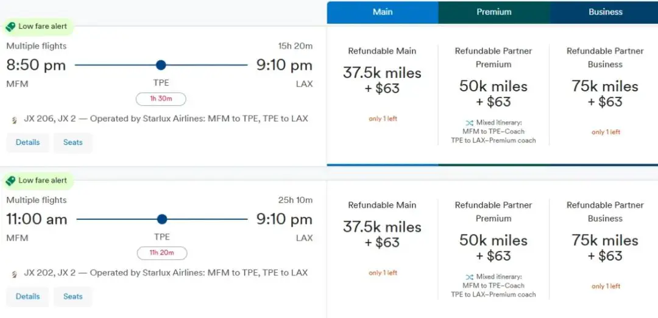The width and height of the screenshot is (658, 318).
Task: Pick the 75k miles Business fare for the 11:00 am flight
Action: coord(605,247)
